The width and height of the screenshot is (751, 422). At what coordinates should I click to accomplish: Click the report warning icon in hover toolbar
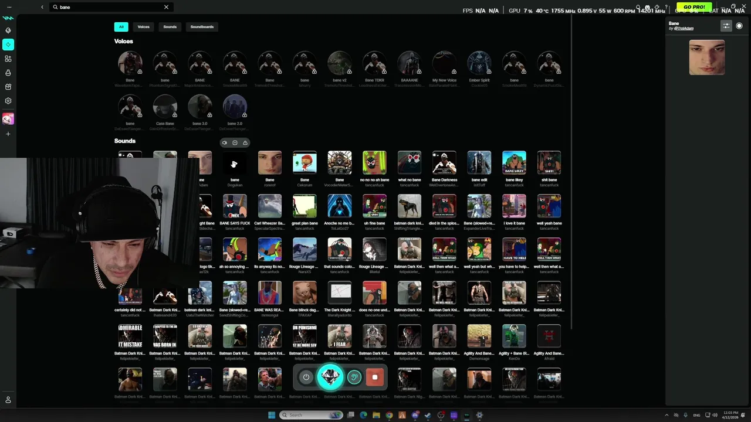(x=245, y=143)
